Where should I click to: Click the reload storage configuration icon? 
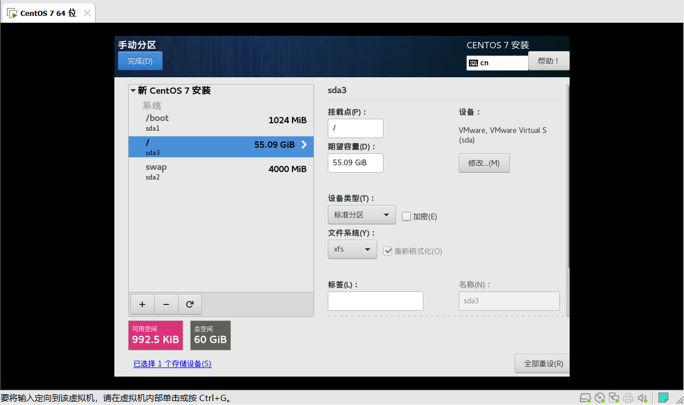point(189,304)
